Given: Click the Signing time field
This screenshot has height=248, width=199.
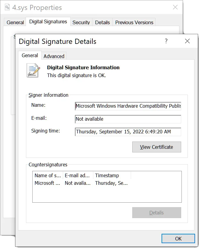Looking at the screenshot, I should (128, 132).
